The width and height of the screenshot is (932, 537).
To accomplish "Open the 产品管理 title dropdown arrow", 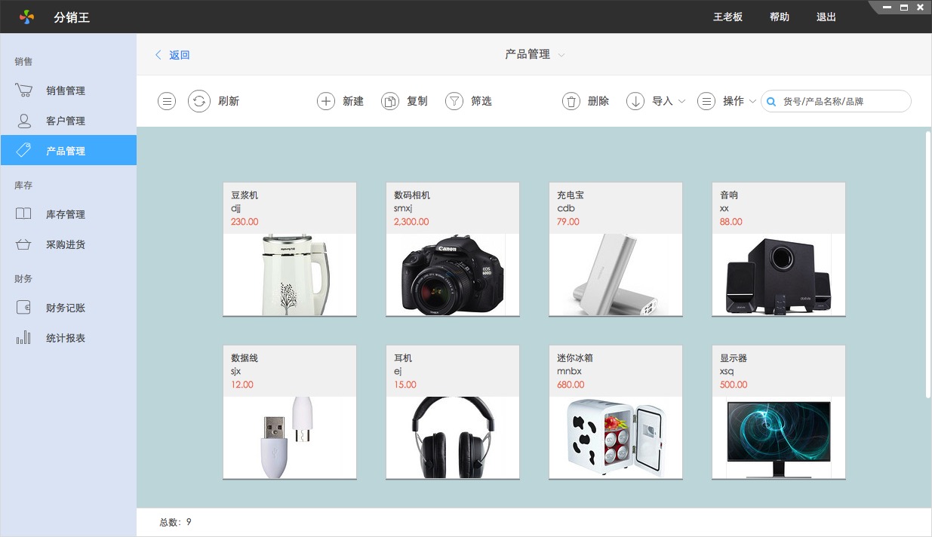I will tap(561, 55).
